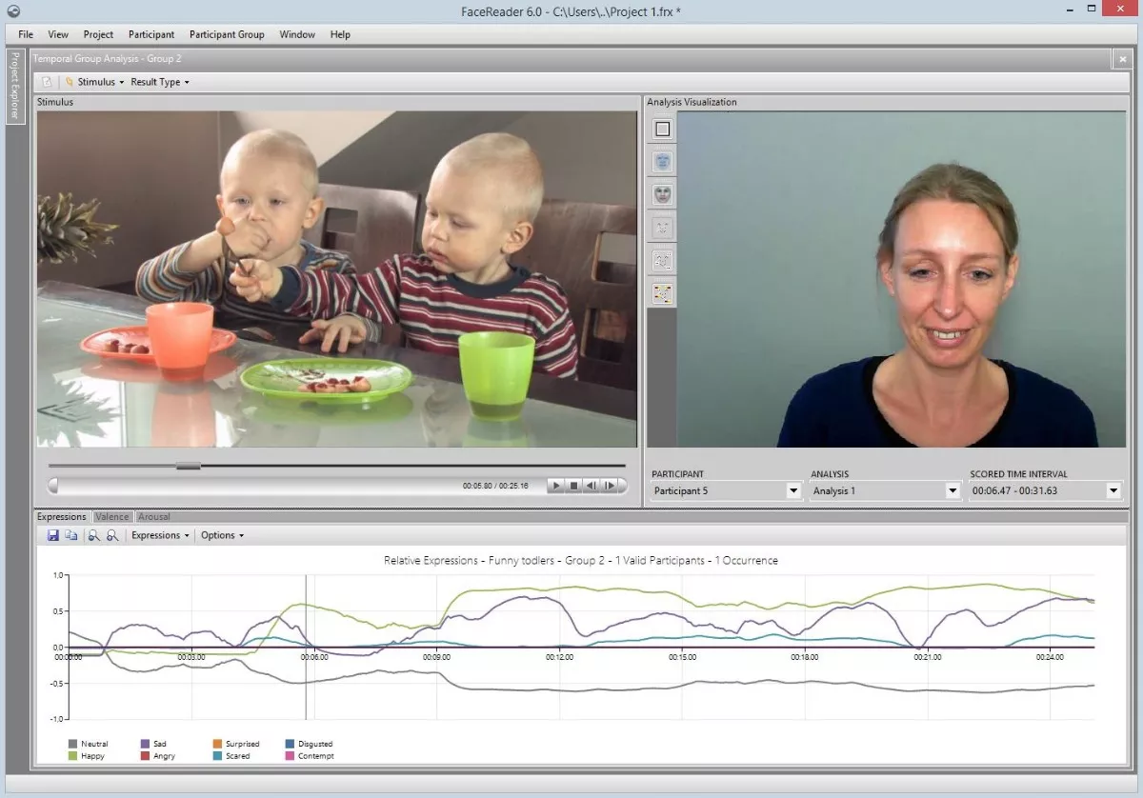Click the Analysis Visualization panel header
Image resolution: width=1143 pixels, height=798 pixels.
tap(692, 102)
